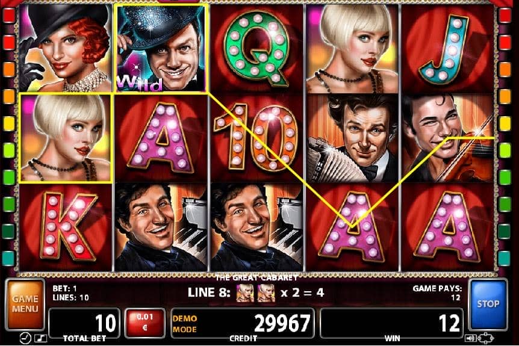Click the highlighted blonde woman symbol
519x346 pixels.
pyautogui.click(x=66, y=138)
